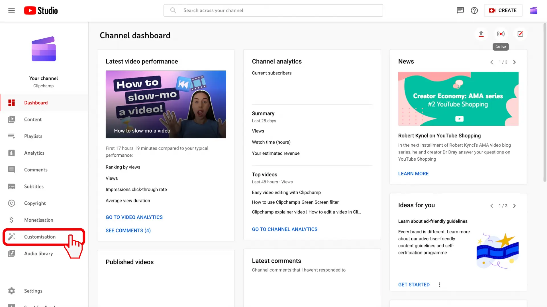This screenshot has width=547, height=307.
Task: Open the Content section icon
Action: click(x=11, y=119)
